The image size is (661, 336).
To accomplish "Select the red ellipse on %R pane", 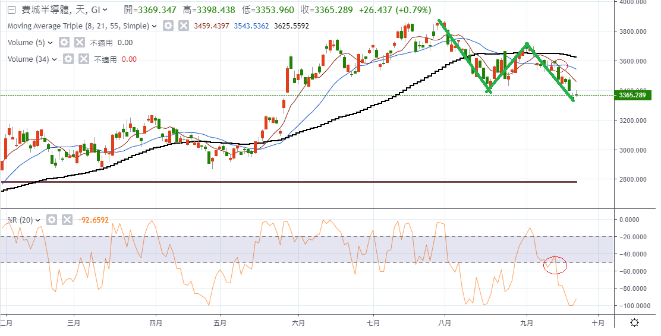I will 555,265.
